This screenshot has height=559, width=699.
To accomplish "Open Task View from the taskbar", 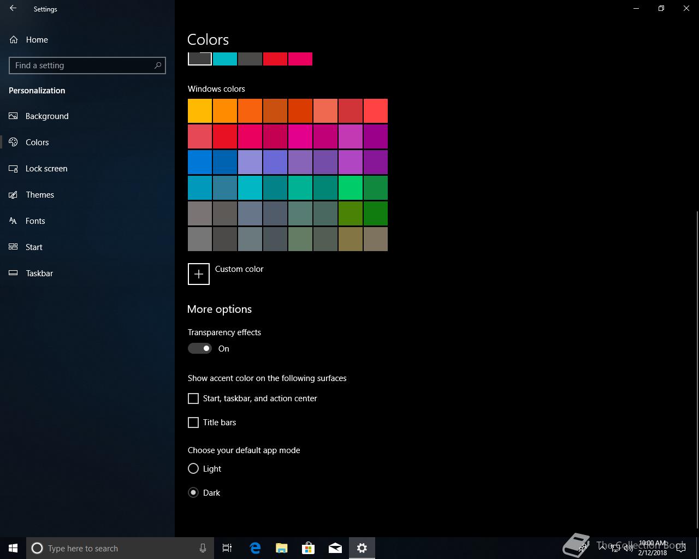I will click(x=227, y=548).
